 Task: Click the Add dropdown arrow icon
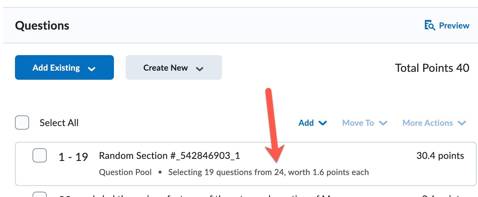322,123
